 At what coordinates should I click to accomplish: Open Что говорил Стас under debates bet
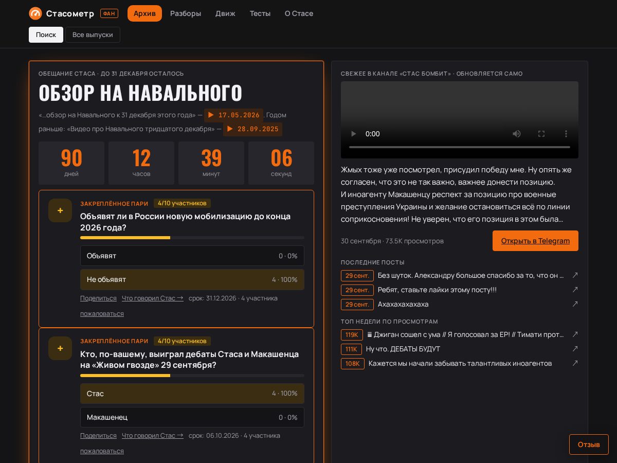tap(153, 435)
